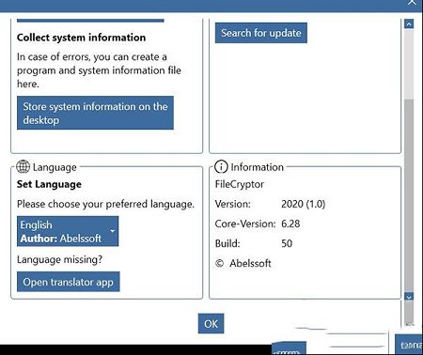
Task: Close the settings window with X
Action: point(412,3)
